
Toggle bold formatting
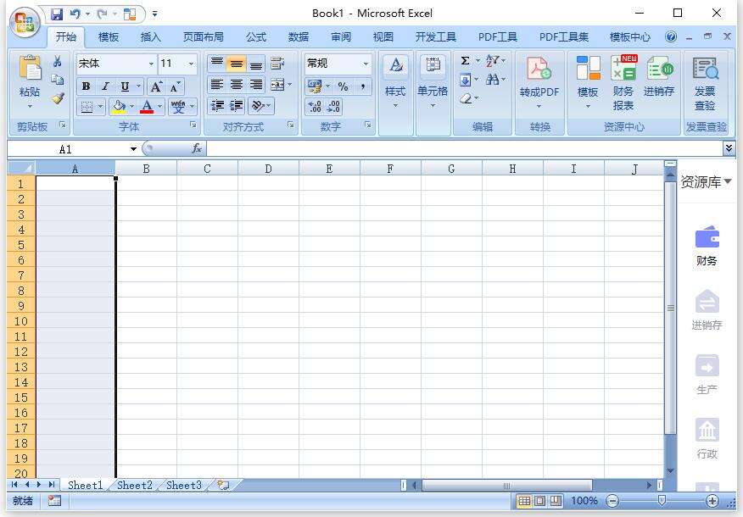tap(86, 86)
